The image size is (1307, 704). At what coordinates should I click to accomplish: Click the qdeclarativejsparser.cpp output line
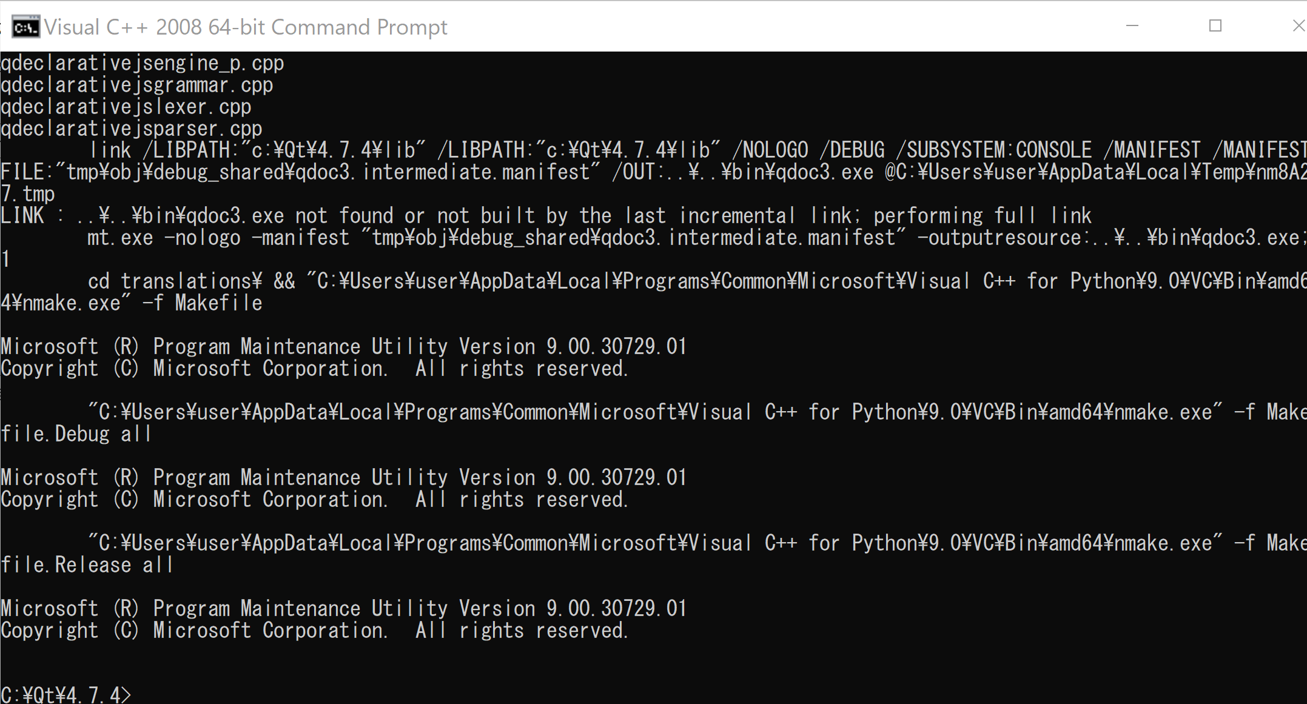point(131,129)
